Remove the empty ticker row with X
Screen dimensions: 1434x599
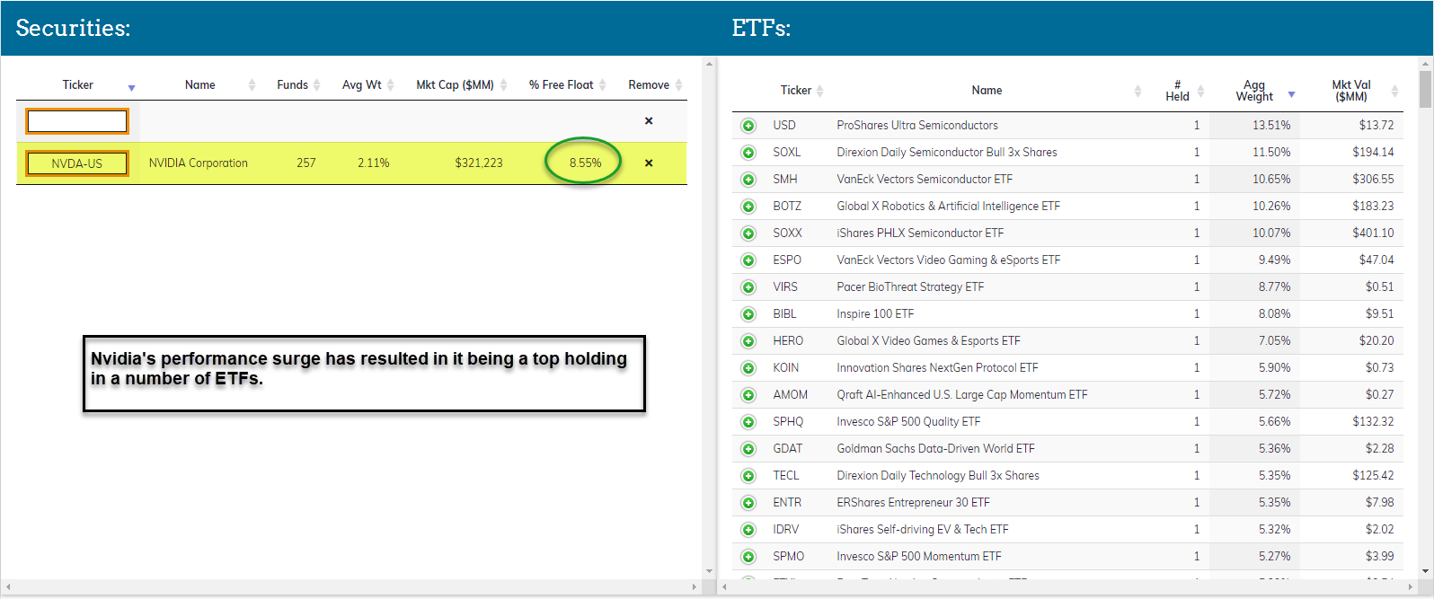tap(649, 121)
